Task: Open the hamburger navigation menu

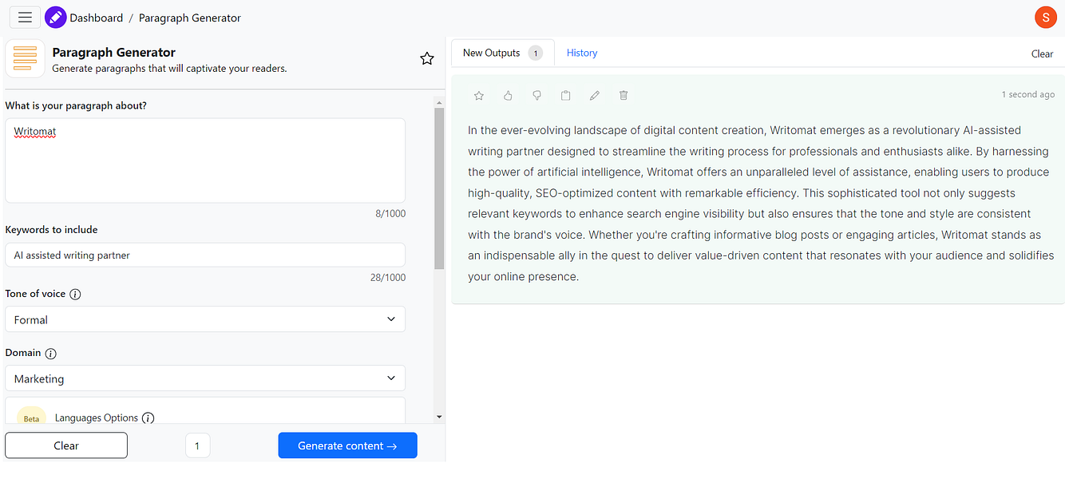Action: click(x=25, y=17)
